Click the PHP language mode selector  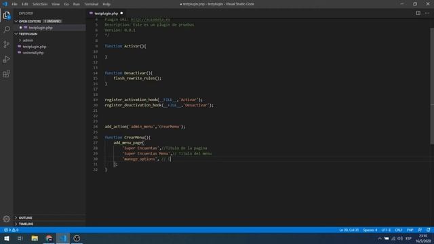pyautogui.click(x=410, y=230)
